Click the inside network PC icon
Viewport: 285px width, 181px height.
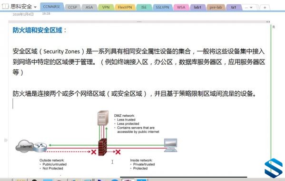tap(171, 145)
